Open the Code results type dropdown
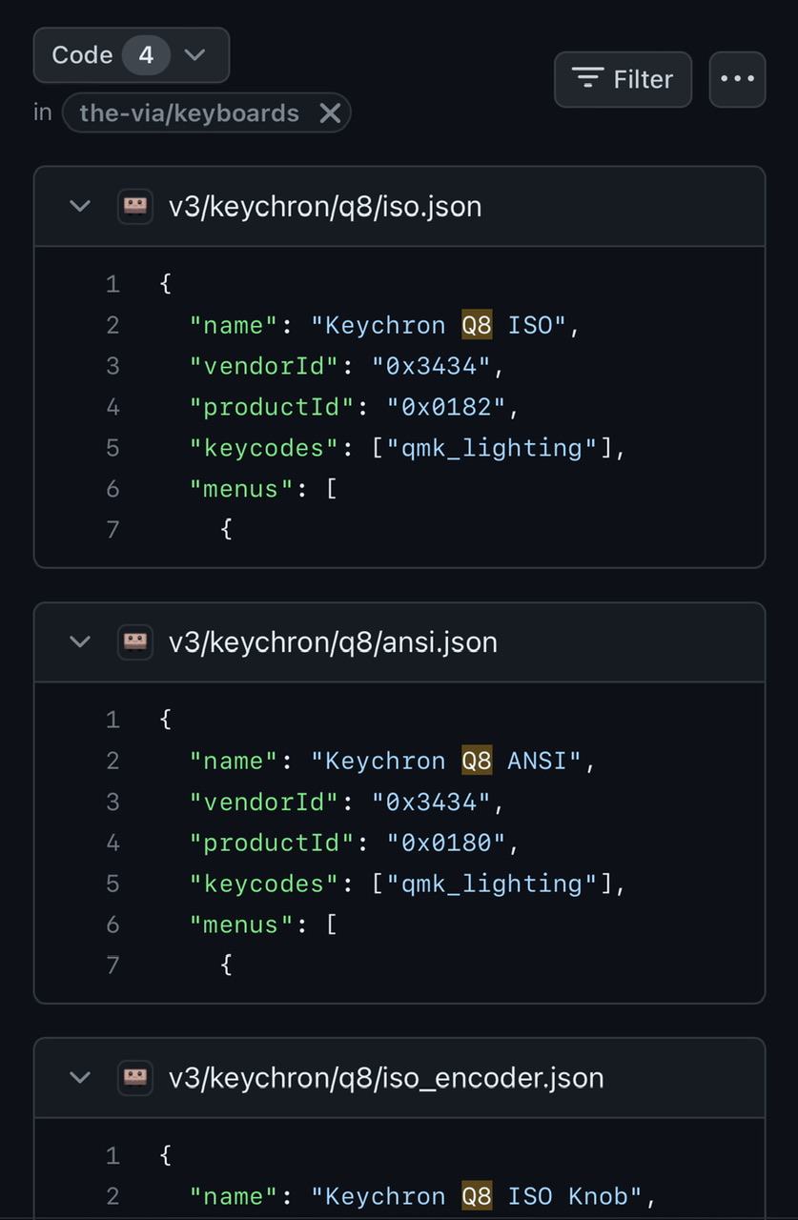 pos(132,55)
